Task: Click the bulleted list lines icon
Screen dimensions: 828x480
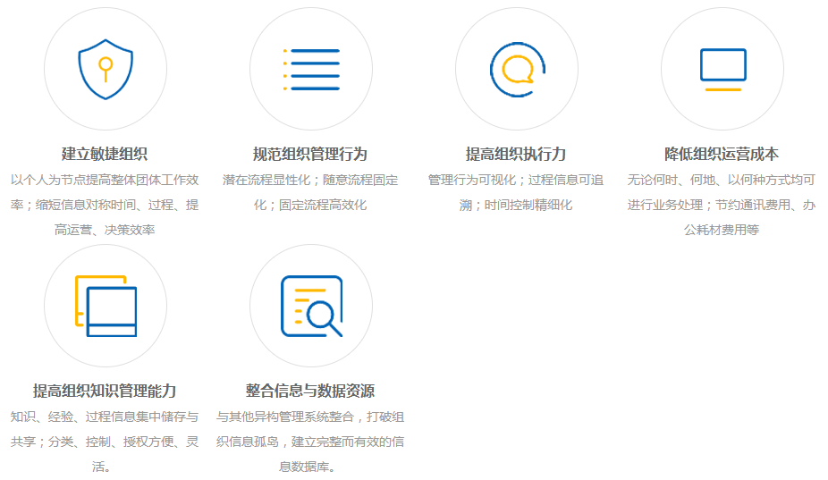Action: (311, 70)
